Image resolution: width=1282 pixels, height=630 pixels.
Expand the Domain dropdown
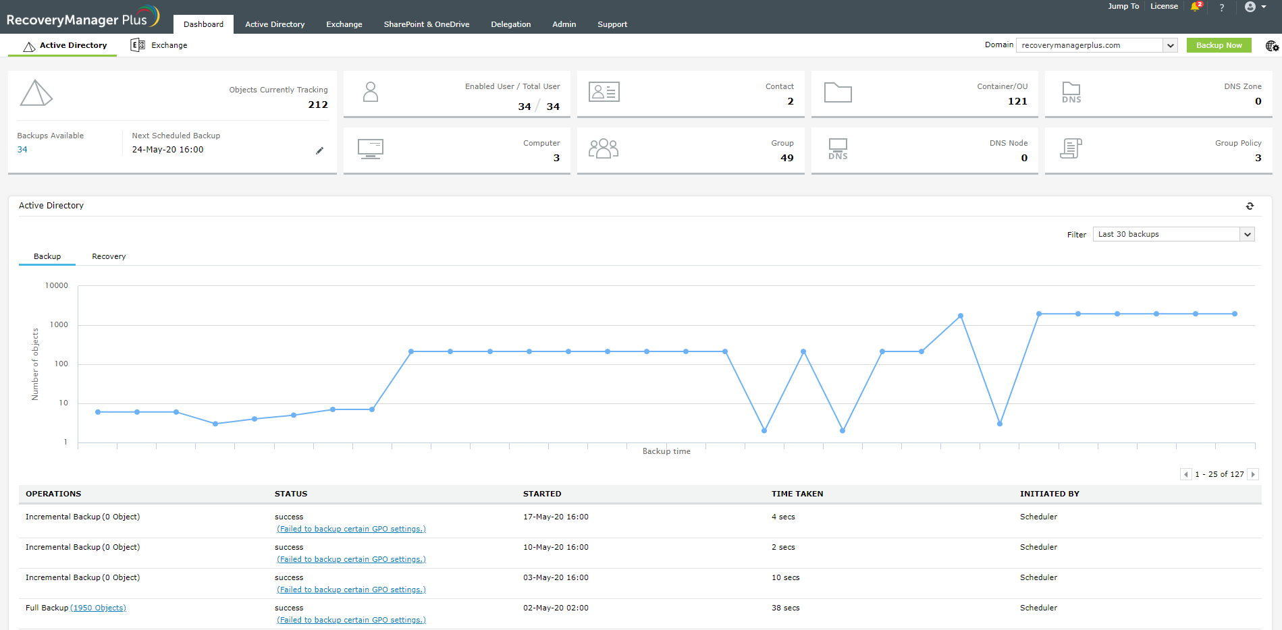(x=1170, y=45)
